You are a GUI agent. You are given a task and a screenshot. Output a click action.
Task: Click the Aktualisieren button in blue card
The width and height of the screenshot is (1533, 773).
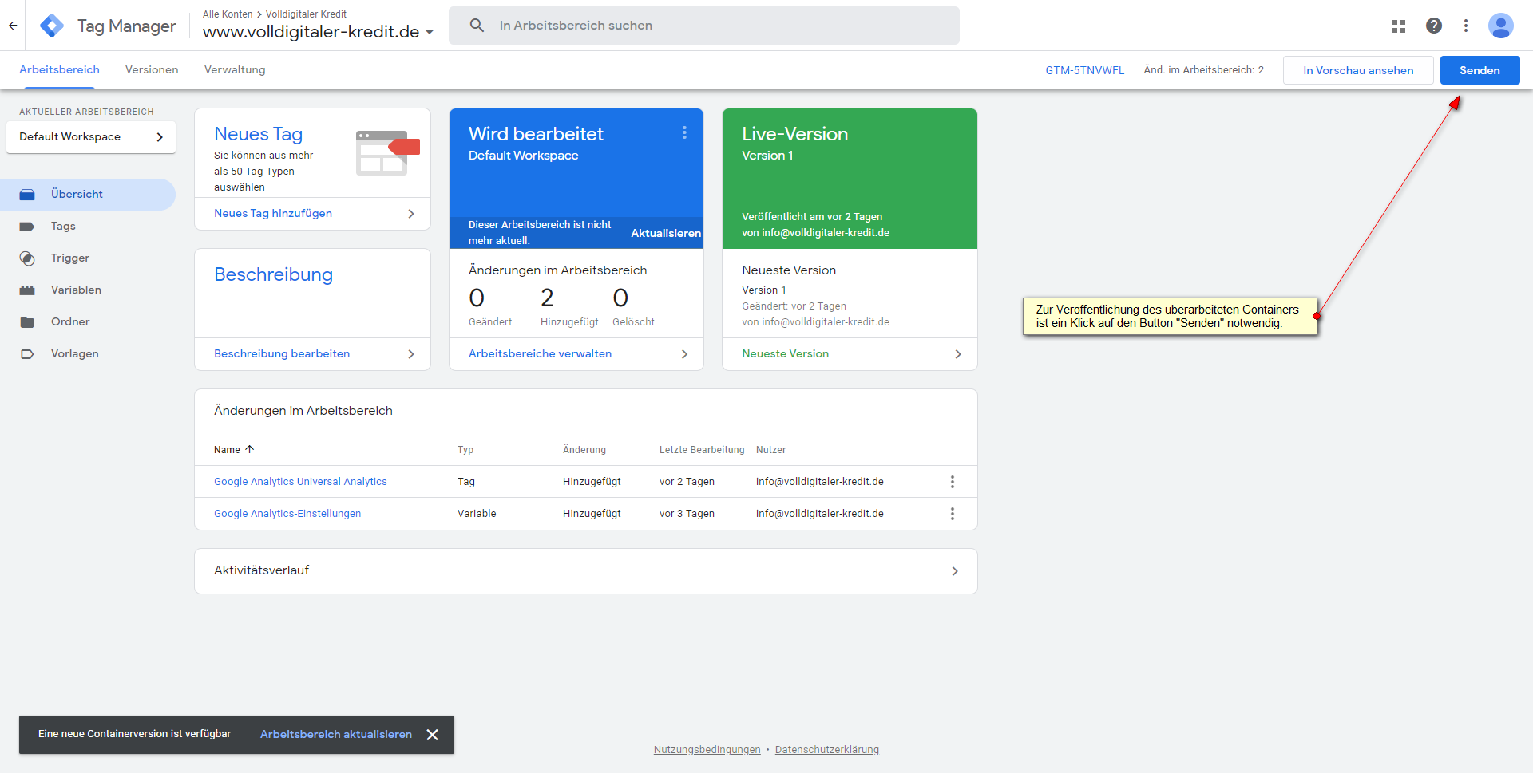point(666,233)
